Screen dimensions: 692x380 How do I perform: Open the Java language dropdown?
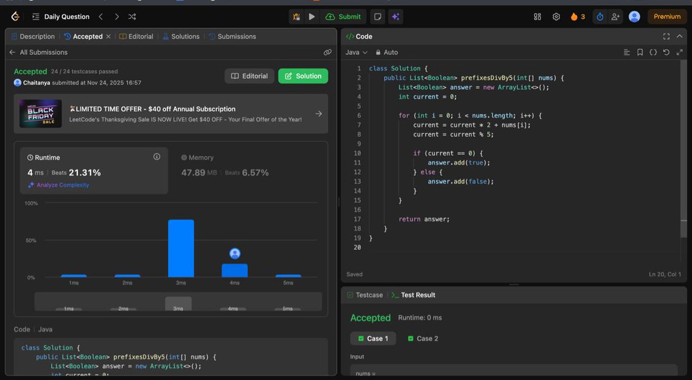coord(356,52)
